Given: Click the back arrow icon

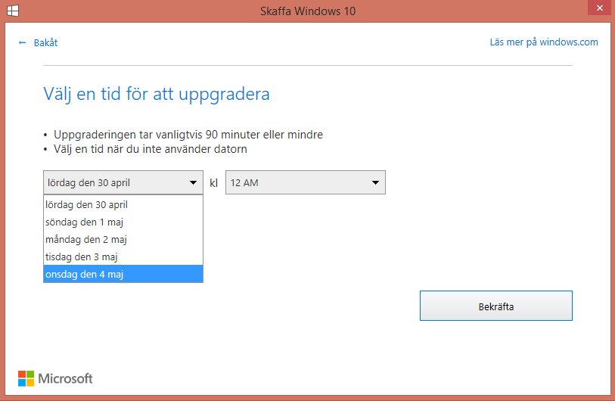Looking at the screenshot, I should coord(23,42).
